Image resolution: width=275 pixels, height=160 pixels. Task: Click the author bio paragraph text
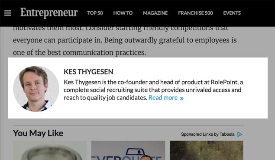(x=153, y=90)
